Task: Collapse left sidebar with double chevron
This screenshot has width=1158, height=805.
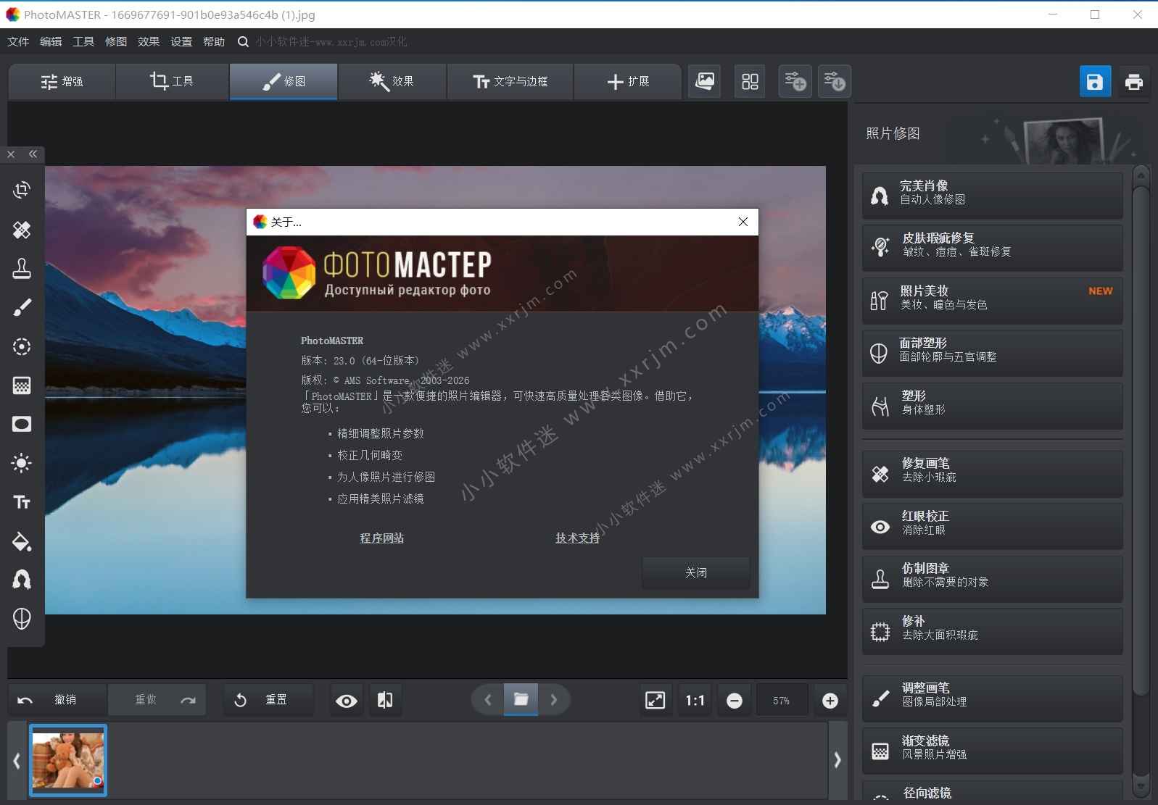Action: tap(33, 154)
